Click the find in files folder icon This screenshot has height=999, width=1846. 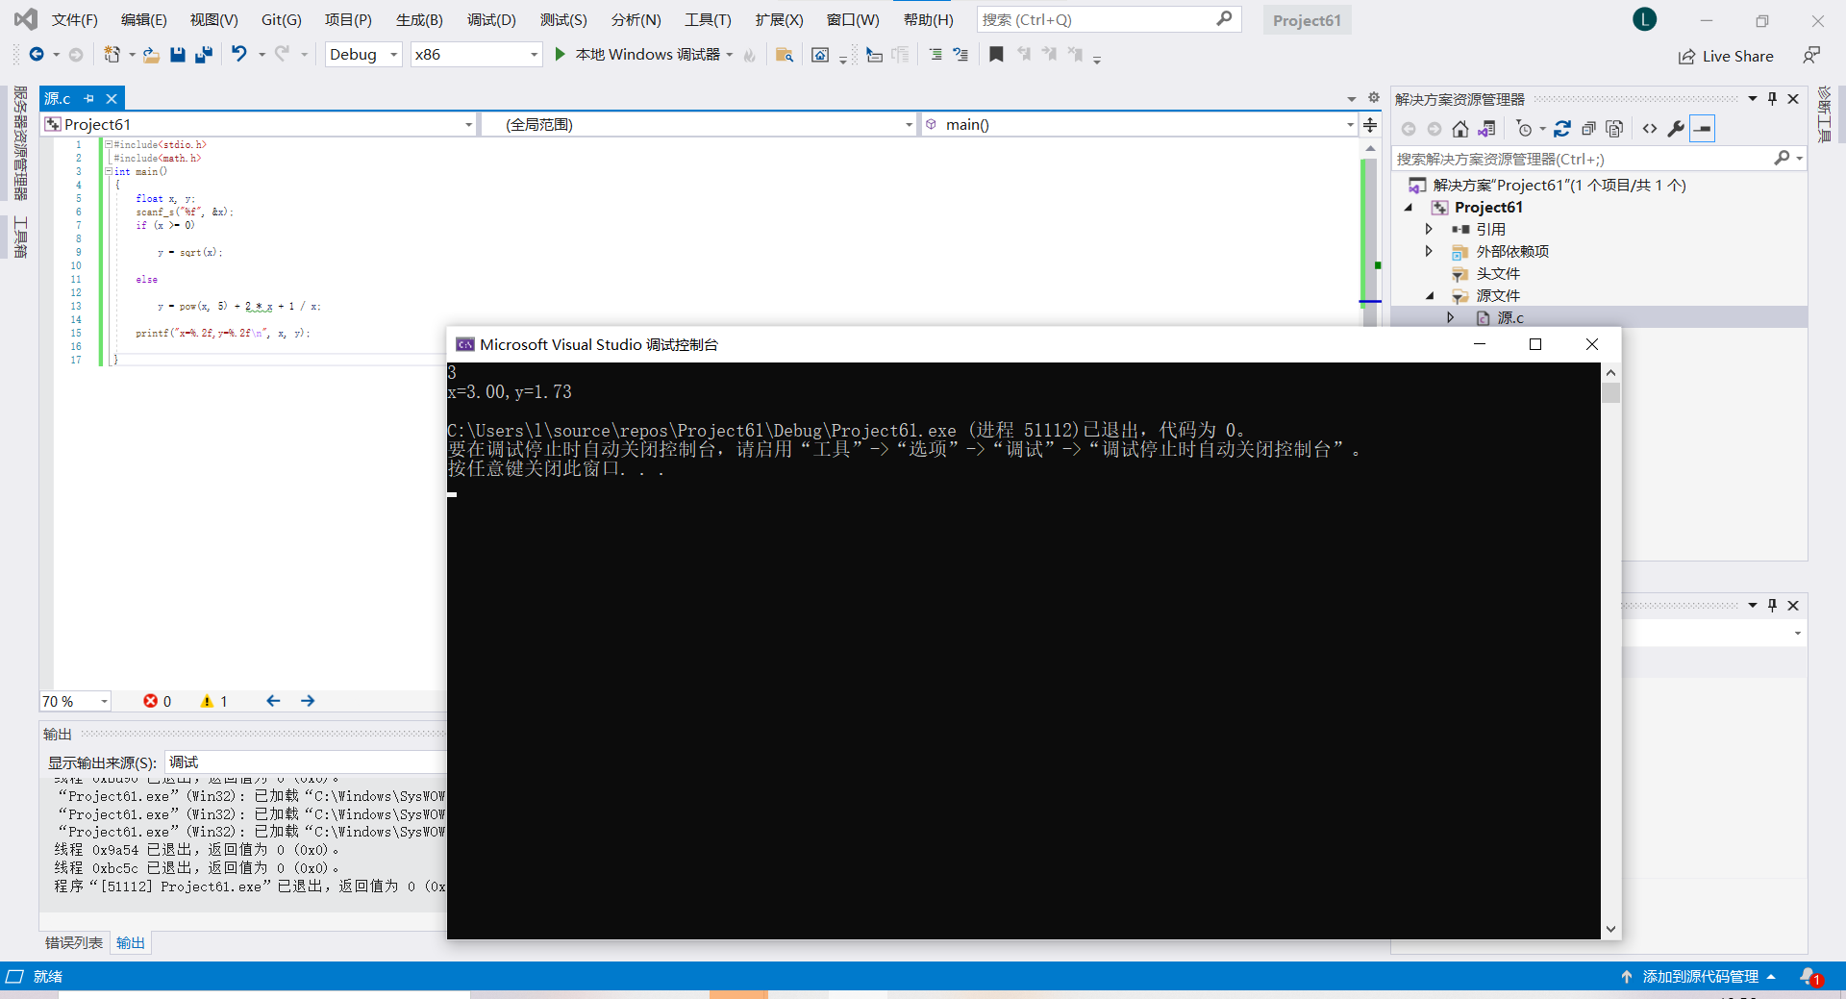(785, 55)
